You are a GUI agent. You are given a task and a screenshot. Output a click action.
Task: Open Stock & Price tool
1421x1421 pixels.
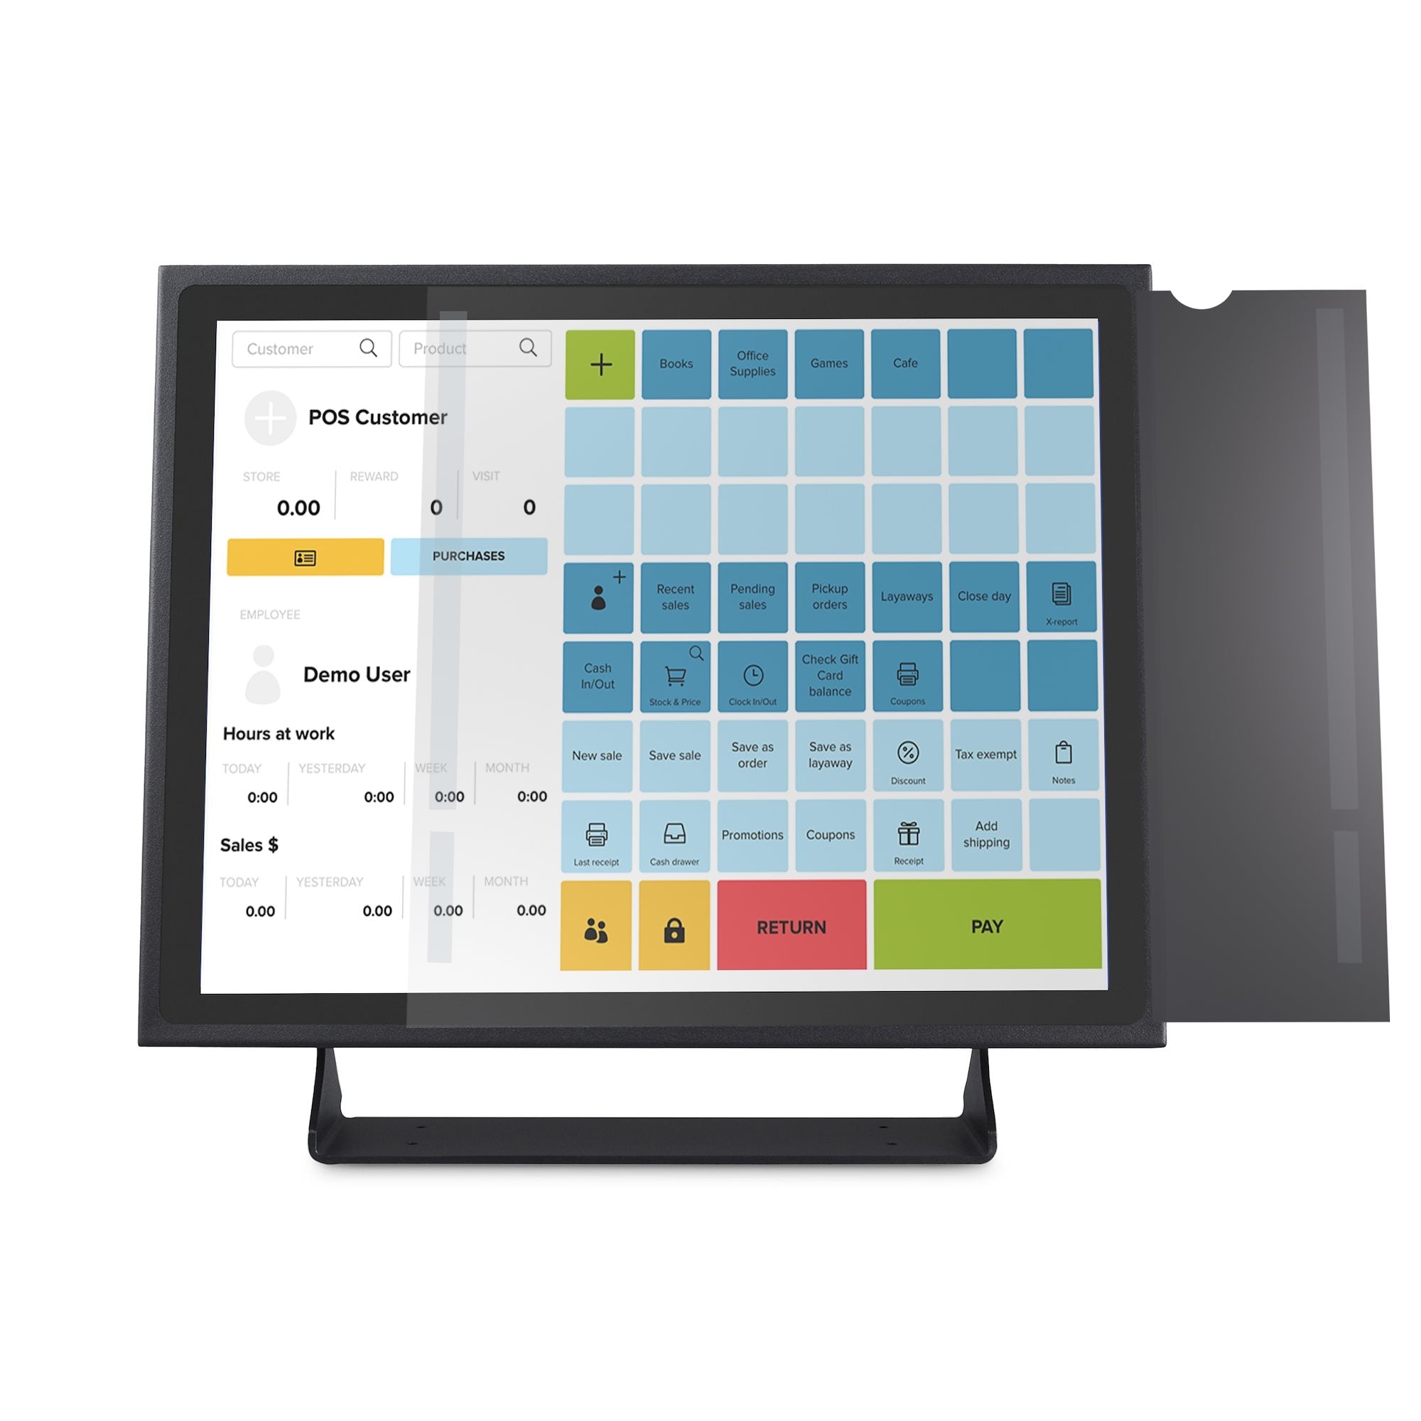pos(674,679)
